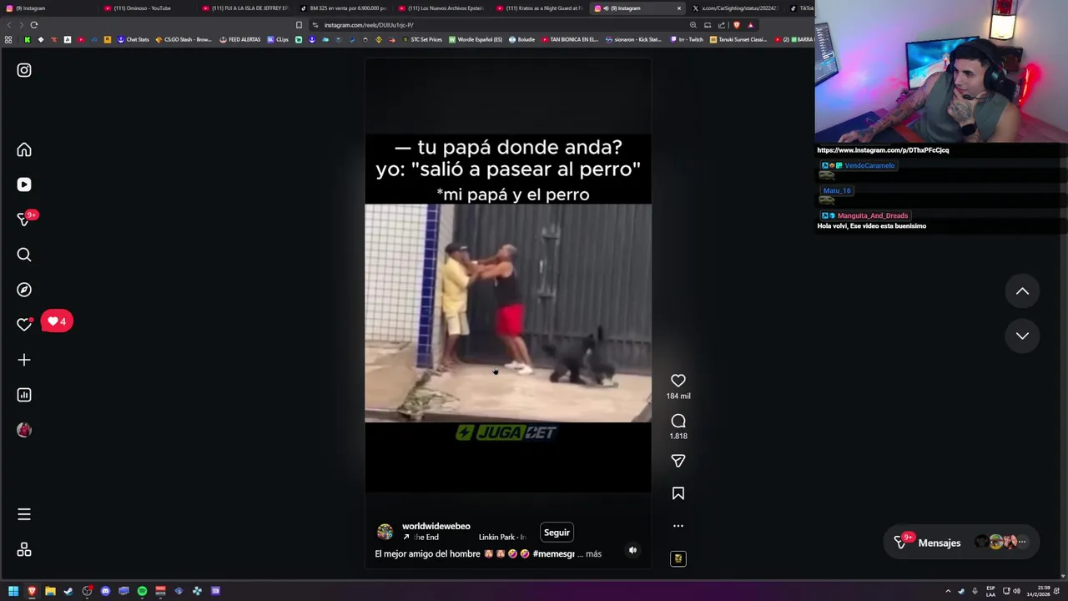1068x601 pixels.
Task: Click the #memesgr hashtag in the caption
Action: 553,553
